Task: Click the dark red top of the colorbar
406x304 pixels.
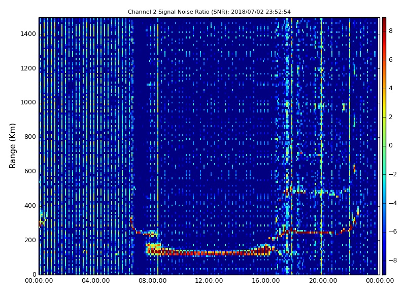Action: (384, 22)
